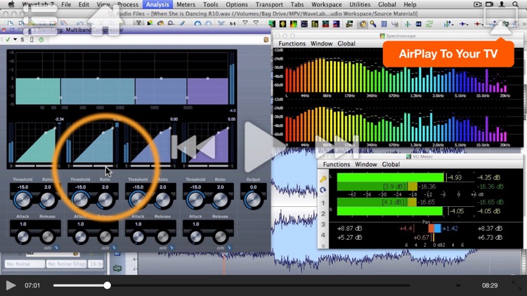Tap the small play button in player bar
The image size is (527, 296).
(x=11, y=285)
